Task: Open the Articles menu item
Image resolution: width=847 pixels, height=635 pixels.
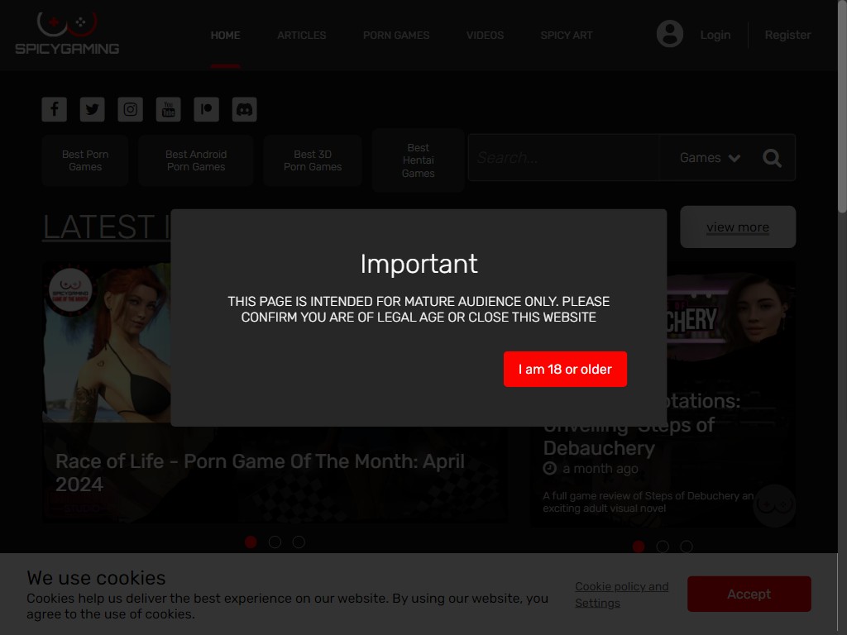Action: pos(301,35)
